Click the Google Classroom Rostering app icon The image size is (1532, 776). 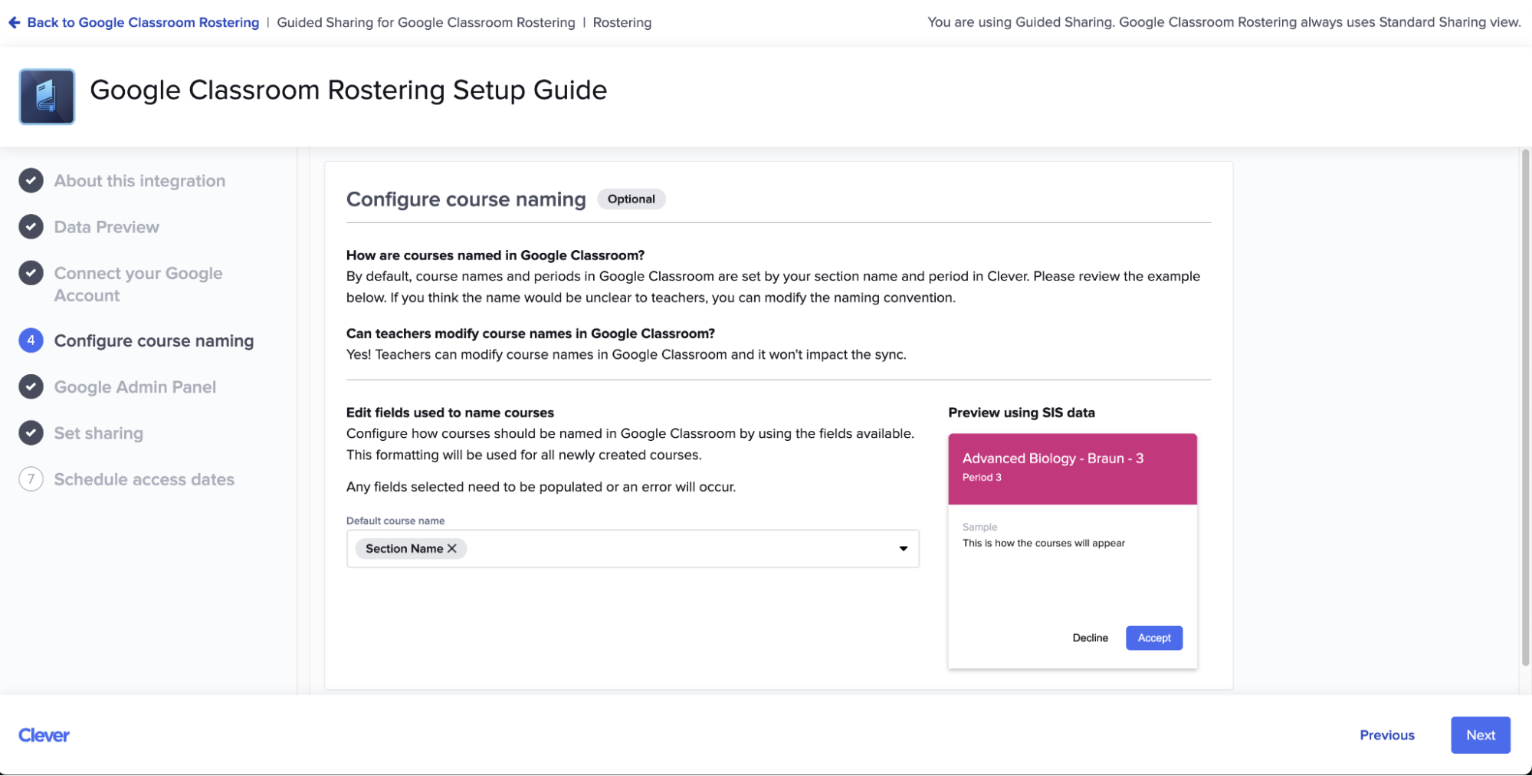(47, 97)
